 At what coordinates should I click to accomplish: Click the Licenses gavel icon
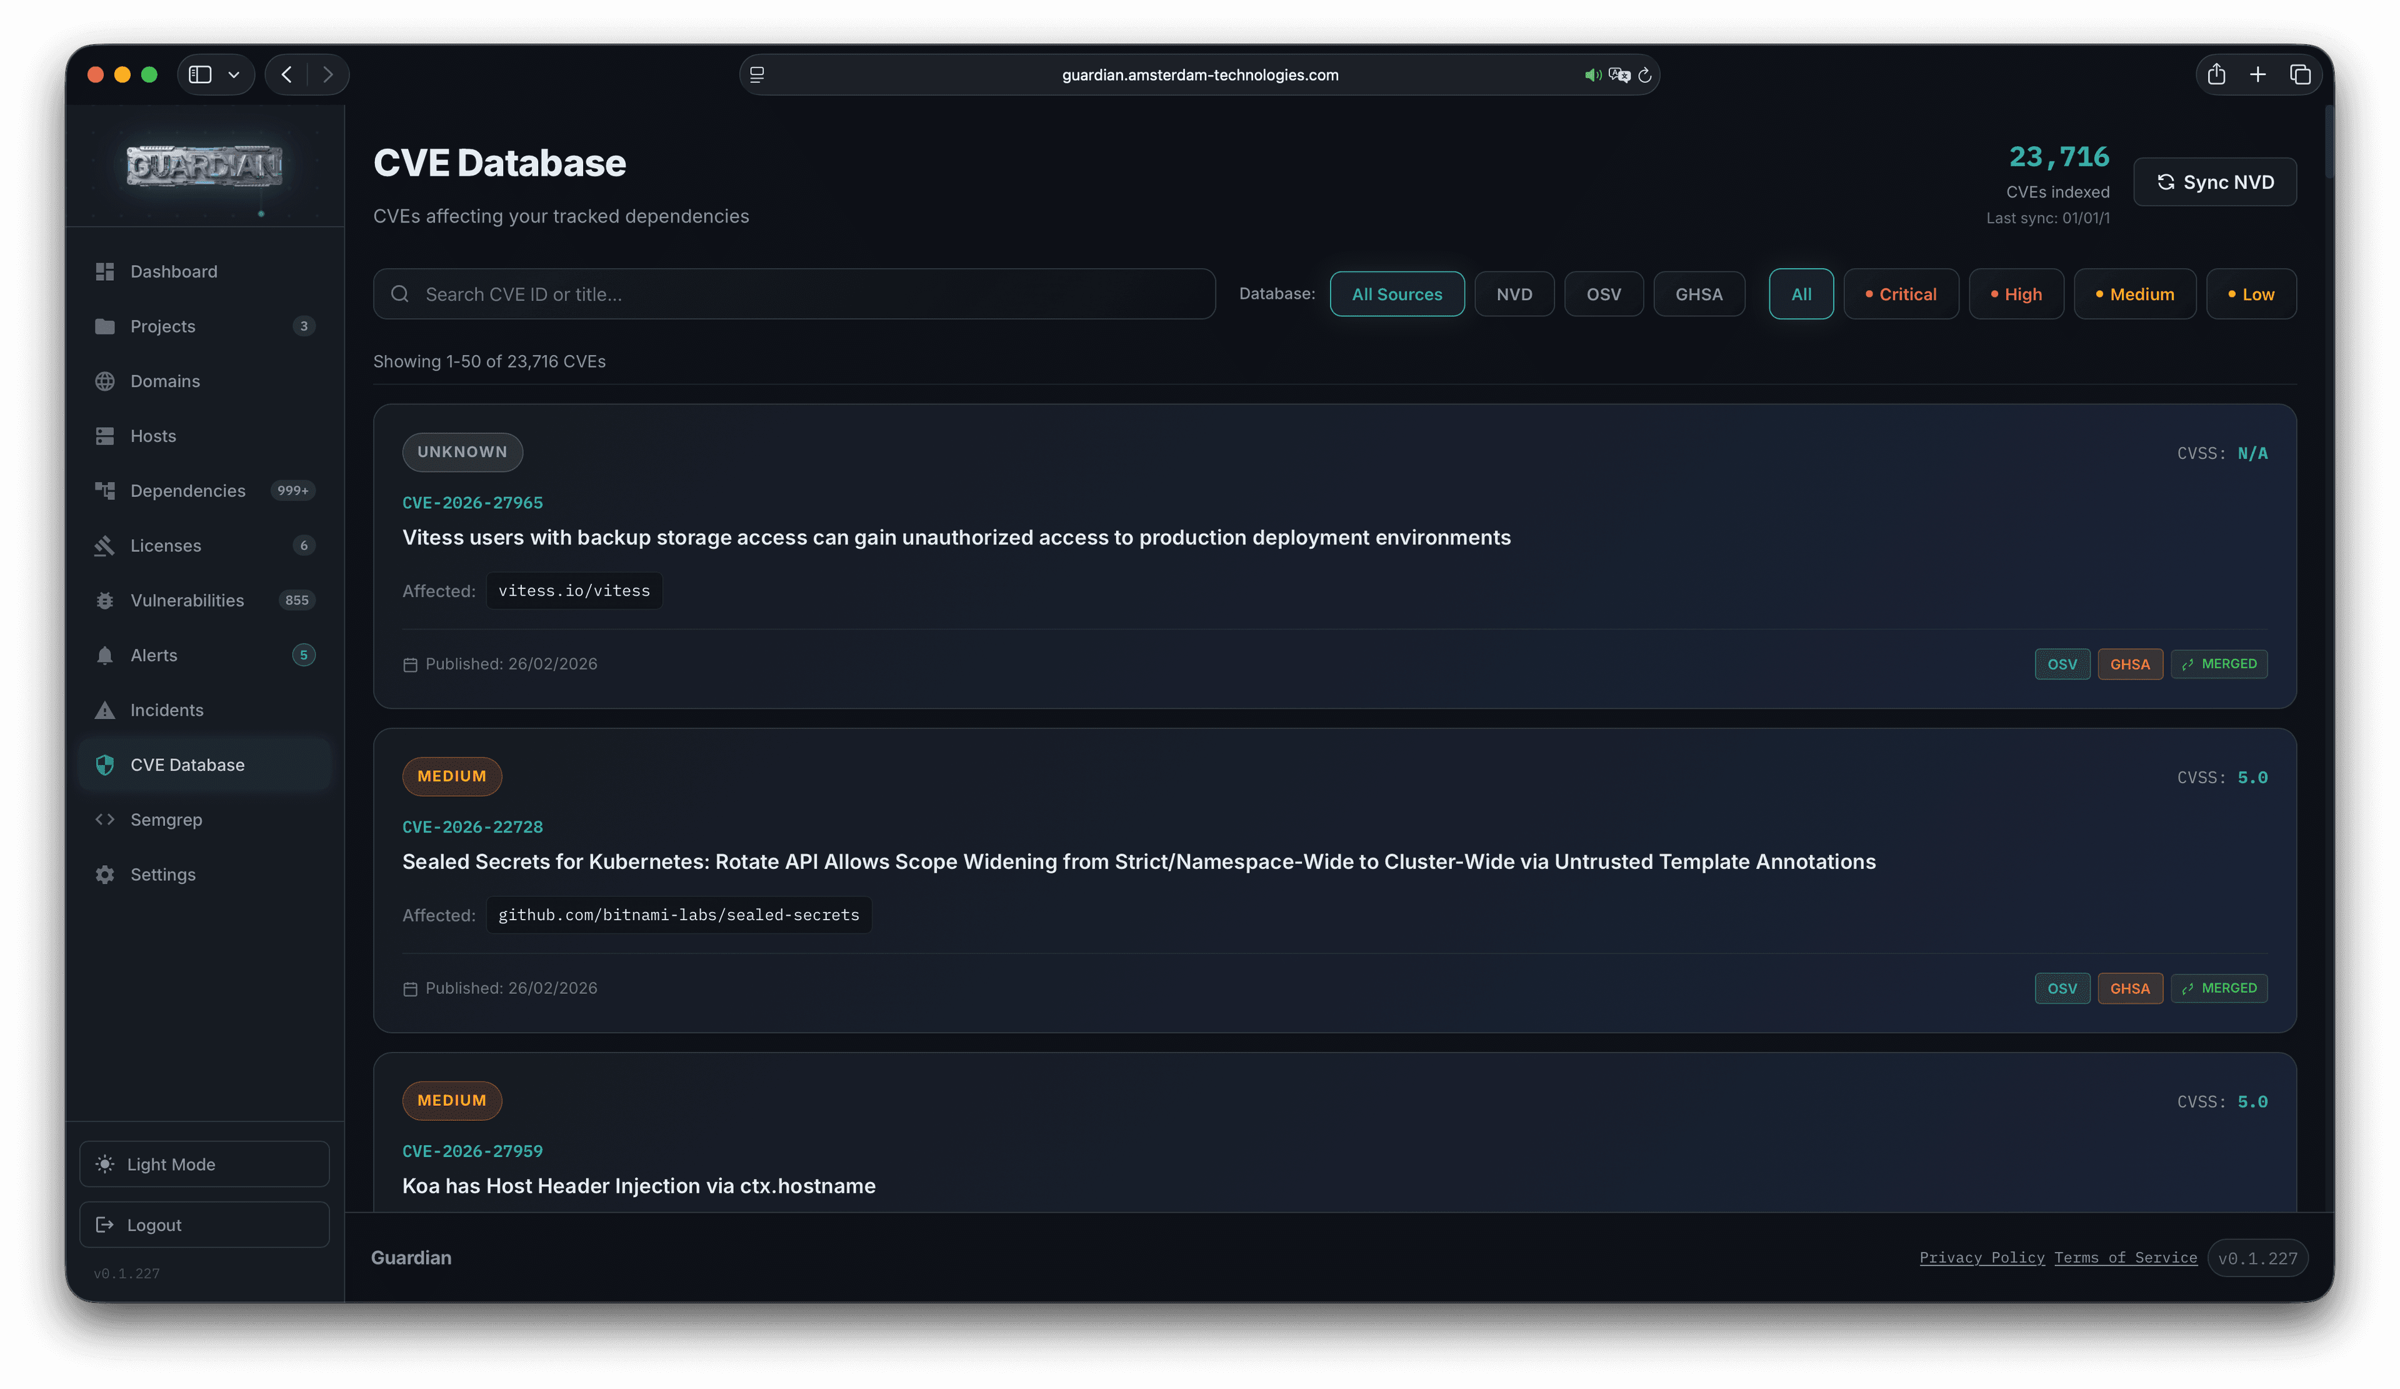[105, 545]
